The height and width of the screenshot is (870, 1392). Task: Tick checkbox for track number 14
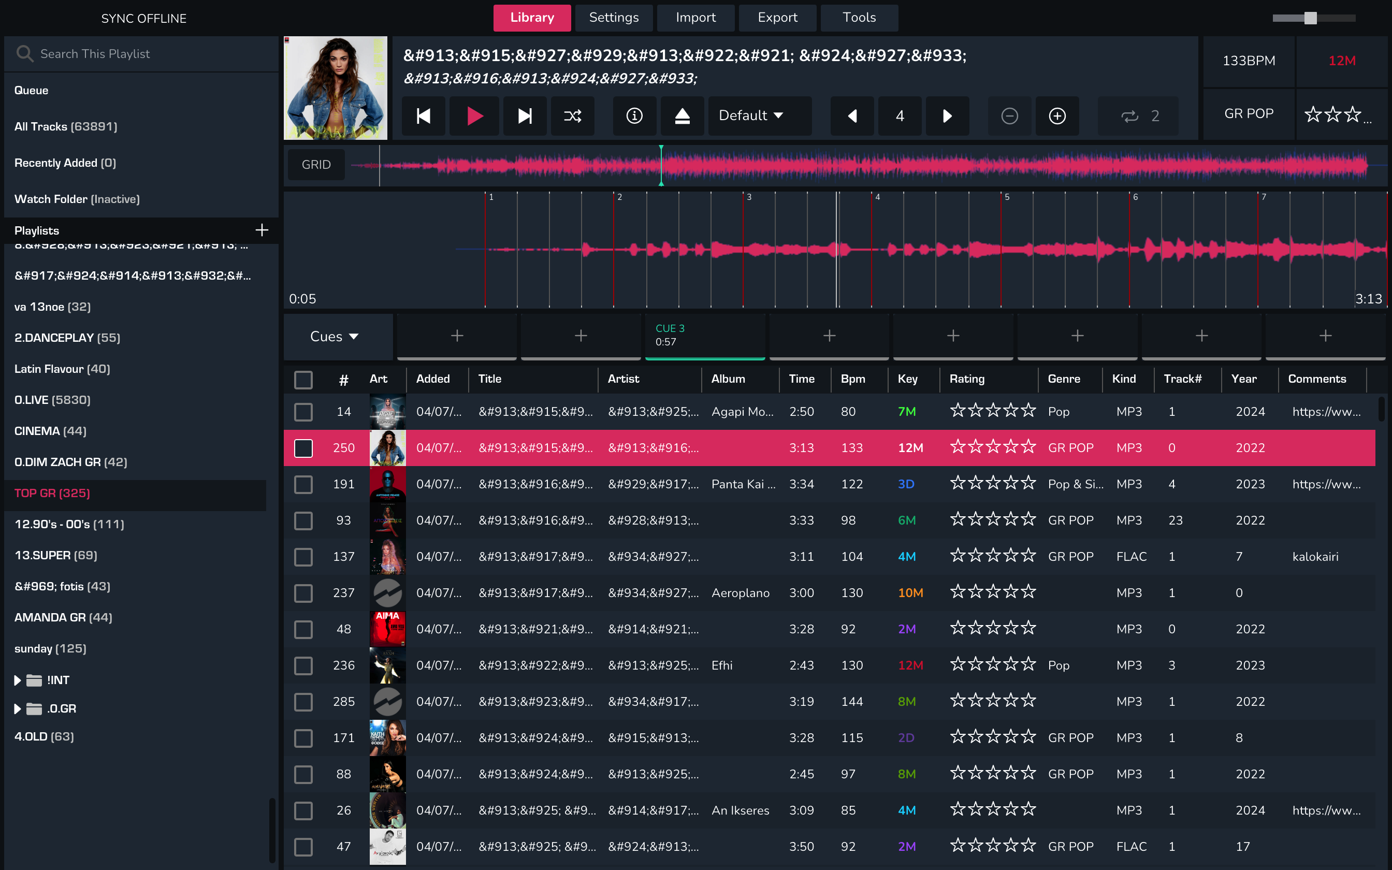tap(303, 412)
